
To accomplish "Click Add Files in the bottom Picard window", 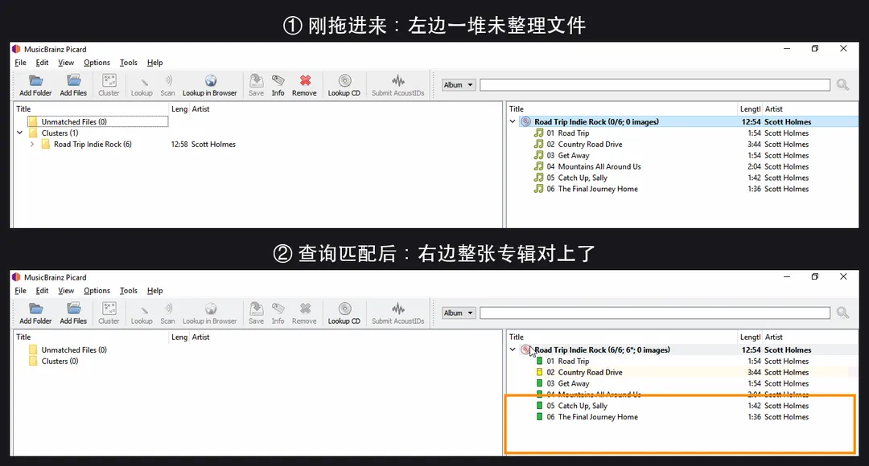I will tap(73, 313).
